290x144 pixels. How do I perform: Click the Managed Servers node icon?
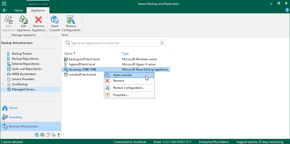(x=9, y=89)
